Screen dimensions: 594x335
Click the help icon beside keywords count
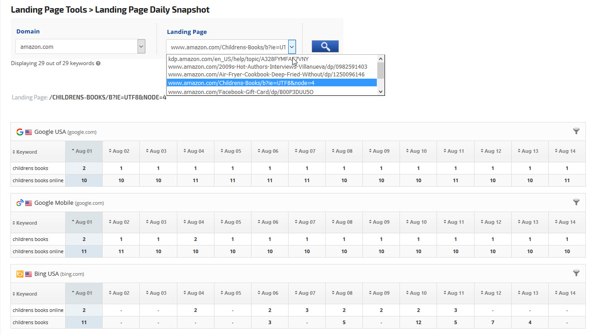point(98,63)
